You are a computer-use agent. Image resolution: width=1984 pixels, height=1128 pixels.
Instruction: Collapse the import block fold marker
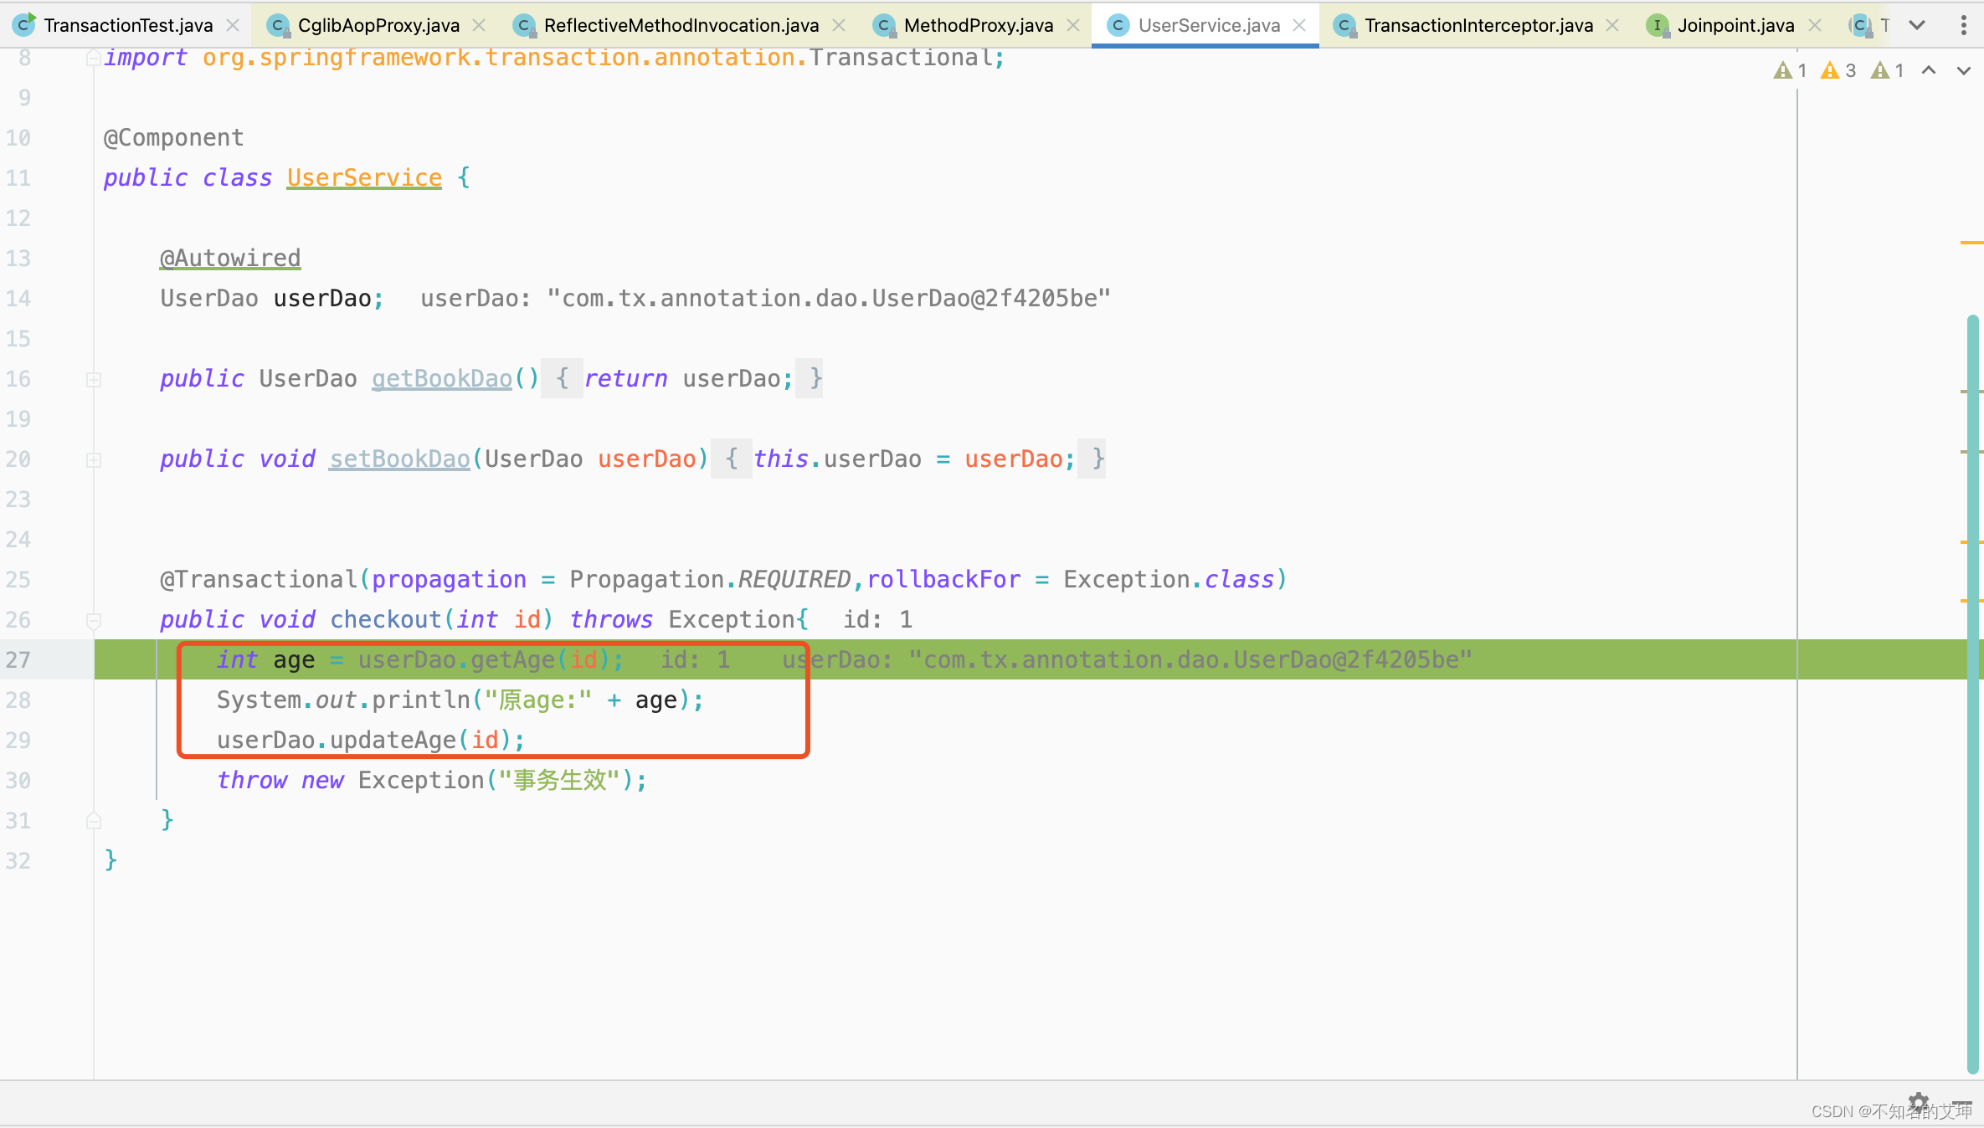[94, 57]
